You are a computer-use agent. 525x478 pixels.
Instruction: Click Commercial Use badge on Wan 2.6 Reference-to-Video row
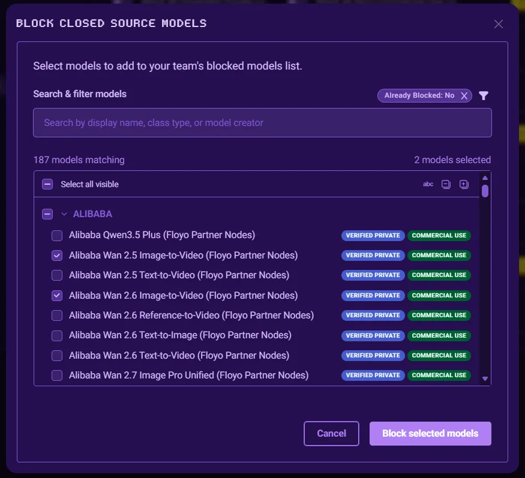(439, 315)
